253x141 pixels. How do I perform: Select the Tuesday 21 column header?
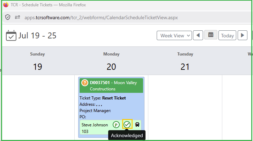pyautogui.click(x=185, y=61)
